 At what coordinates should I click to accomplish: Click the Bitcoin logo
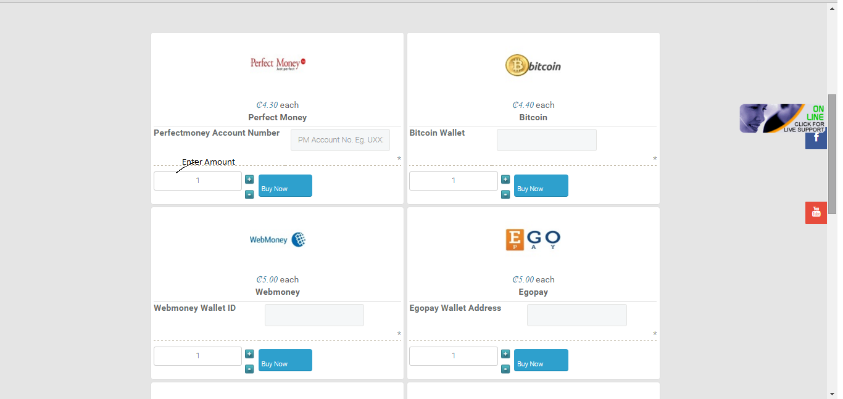click(x=533, y=65)
